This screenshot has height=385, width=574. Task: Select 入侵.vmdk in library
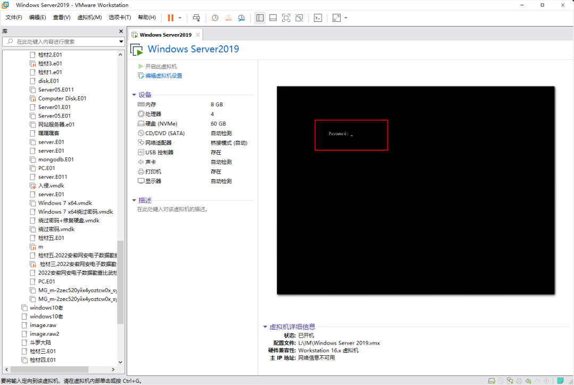(51, 186)
